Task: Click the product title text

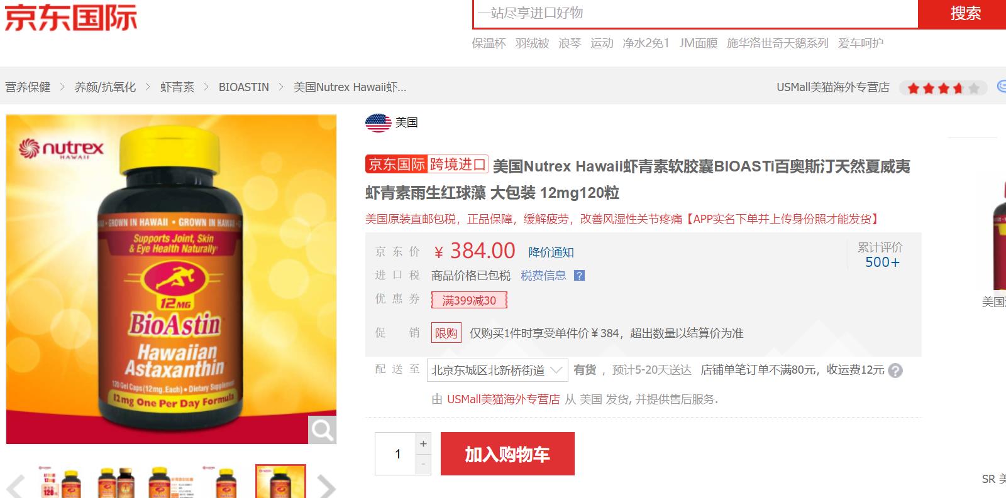Action: pos(638,179)
